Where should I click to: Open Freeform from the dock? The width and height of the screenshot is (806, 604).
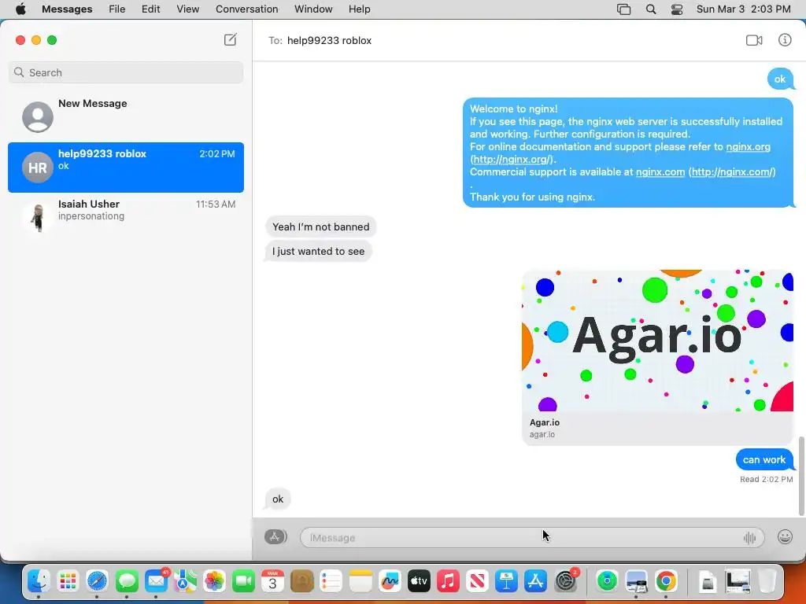tap(390, 581)
